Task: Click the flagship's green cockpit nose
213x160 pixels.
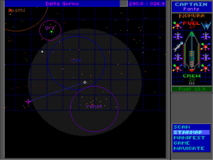Action: point(191,34)
